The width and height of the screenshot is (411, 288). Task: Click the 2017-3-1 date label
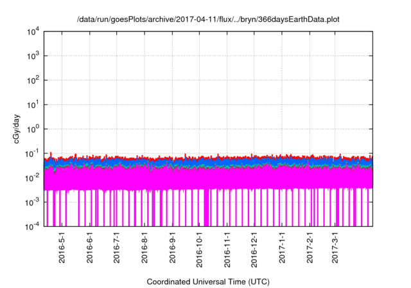[x=335, y=248]
